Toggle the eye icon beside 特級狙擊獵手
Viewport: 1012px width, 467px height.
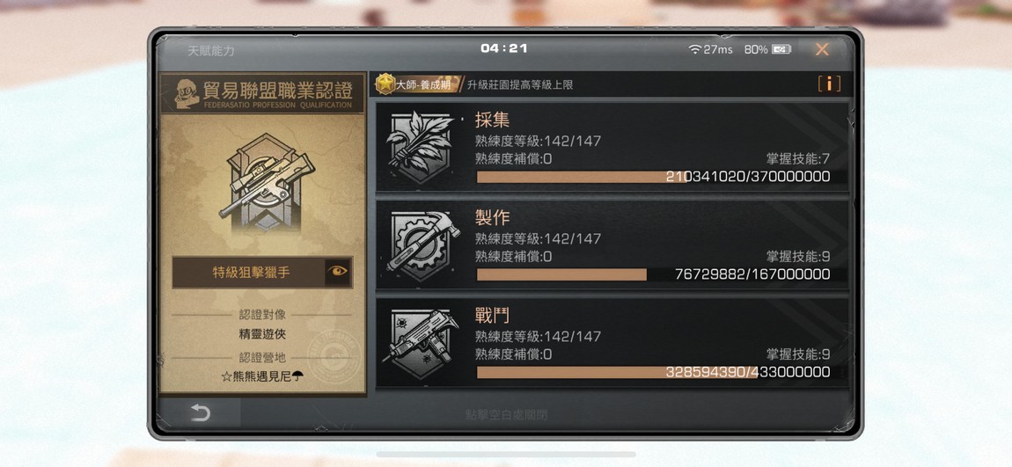(338, 272)
